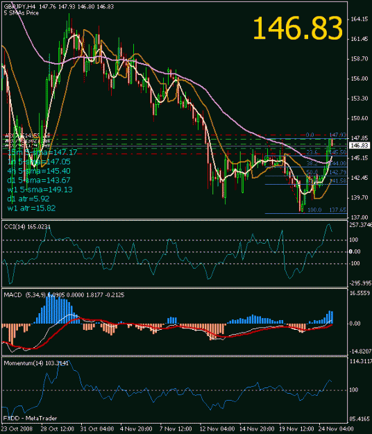
Task: Click the 'FXDD - MetaTrader' label
Action: click(30, 418)
